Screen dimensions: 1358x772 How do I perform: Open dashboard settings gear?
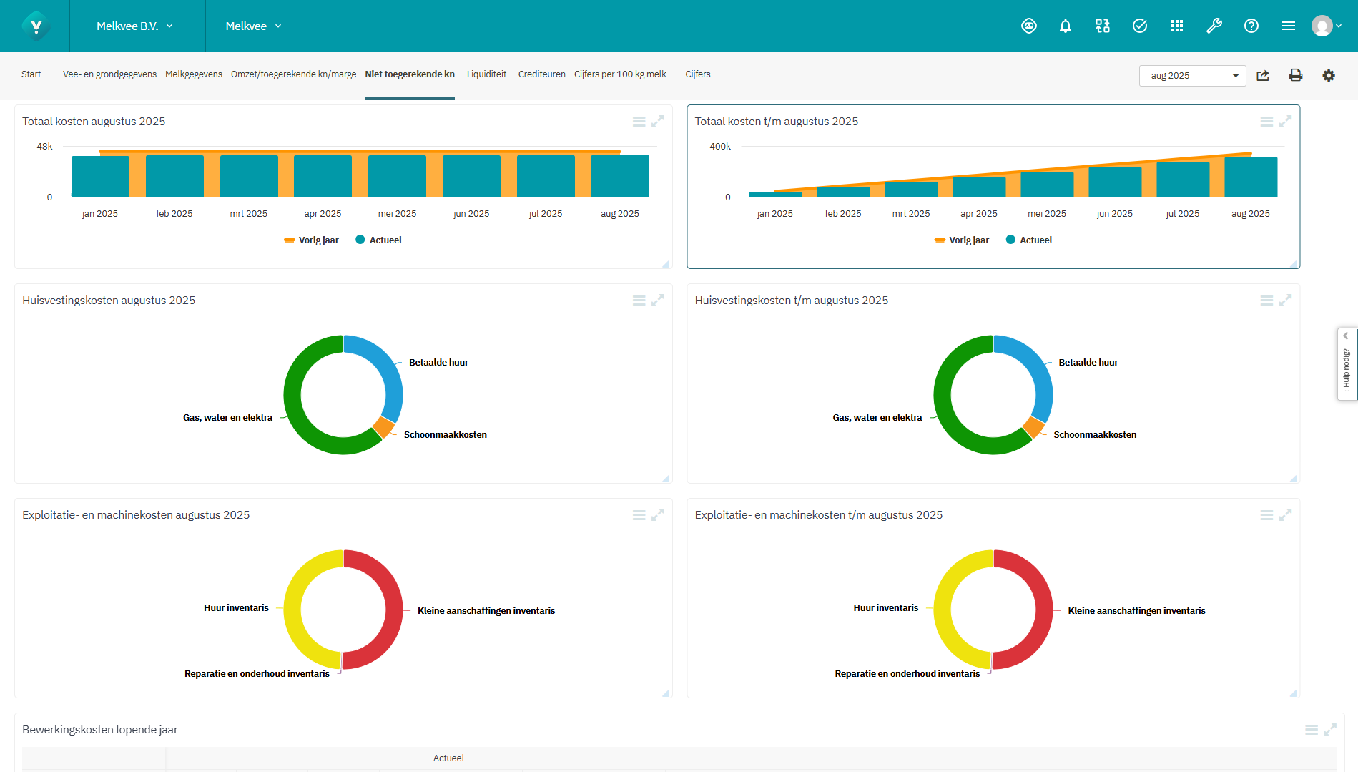(1328, 76)
